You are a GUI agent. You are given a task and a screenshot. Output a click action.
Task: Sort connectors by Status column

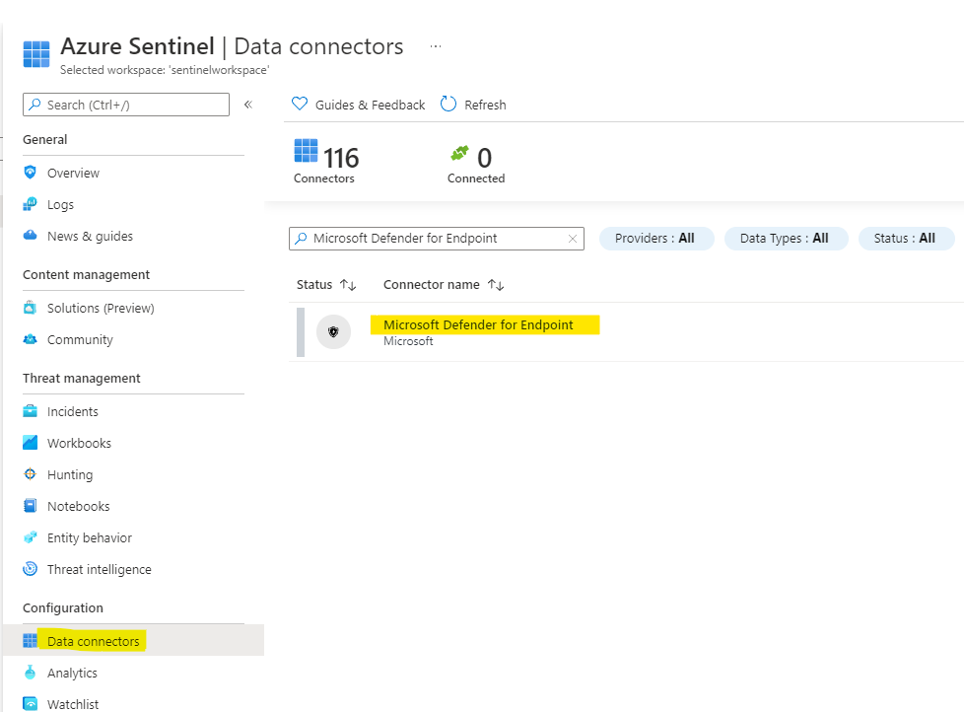[x=325, y=284]
